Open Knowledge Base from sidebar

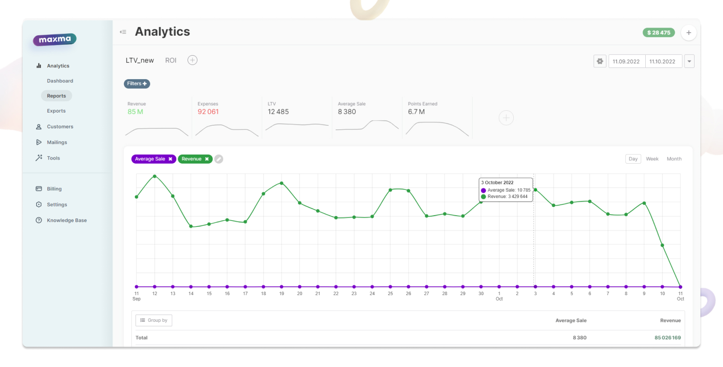coord(66,221)
